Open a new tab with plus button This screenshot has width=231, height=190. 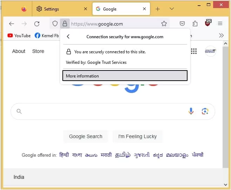[x=157, y=9]
